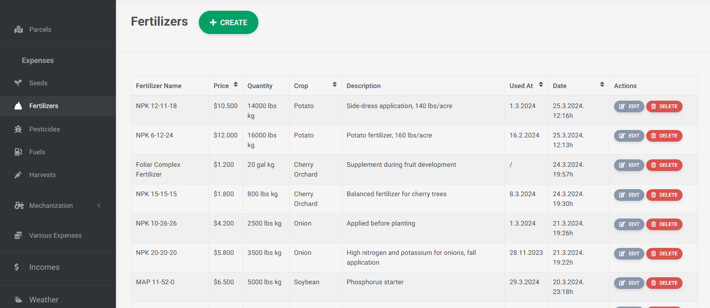Click the Quantity column header
710x308 pixels.
[x=266, y=86]
